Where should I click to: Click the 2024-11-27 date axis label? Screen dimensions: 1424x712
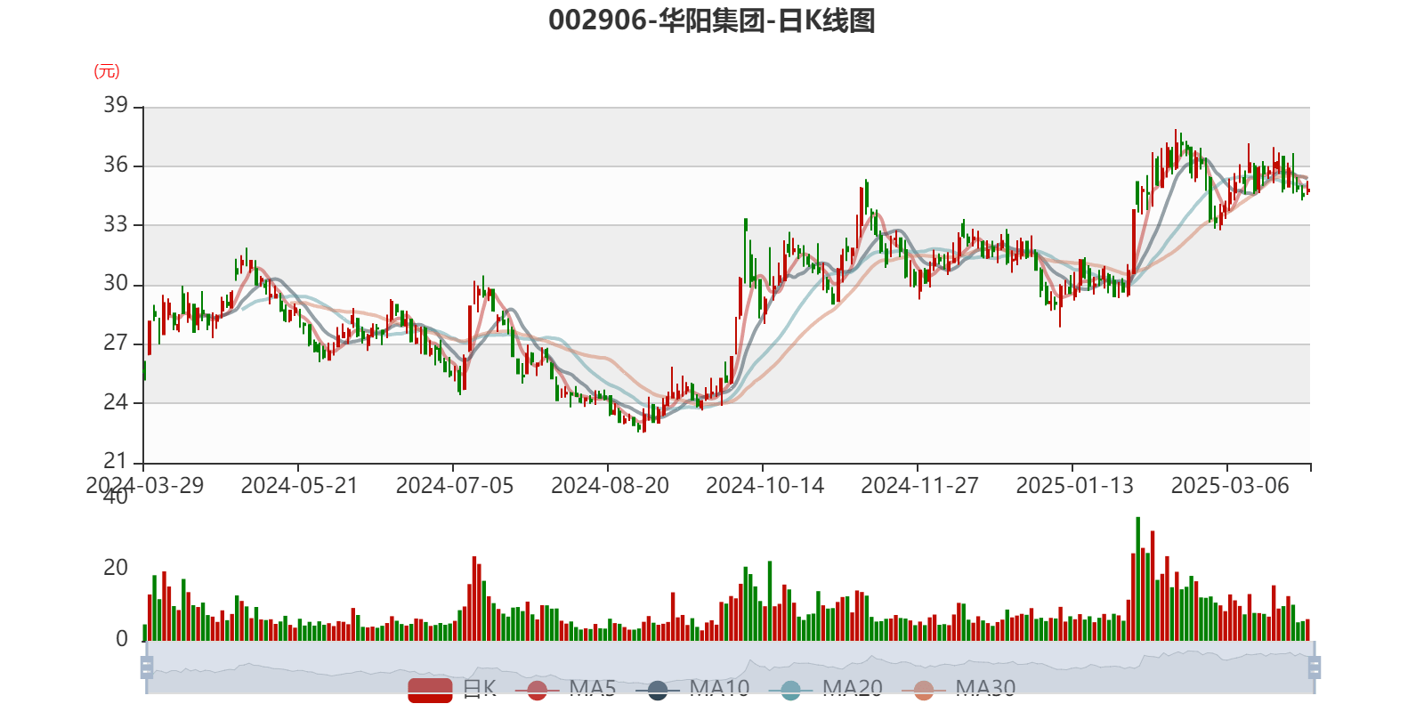click(x=919, y=486)
